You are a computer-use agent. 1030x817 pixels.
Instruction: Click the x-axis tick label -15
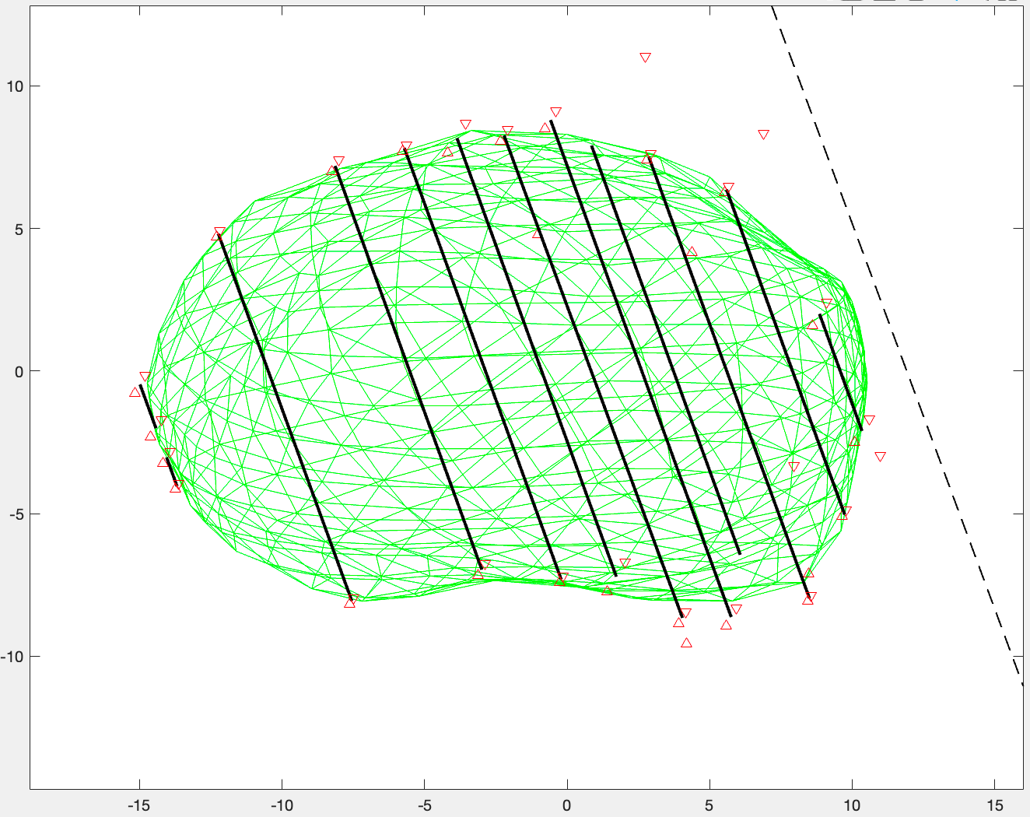click(x=138, y=805)
